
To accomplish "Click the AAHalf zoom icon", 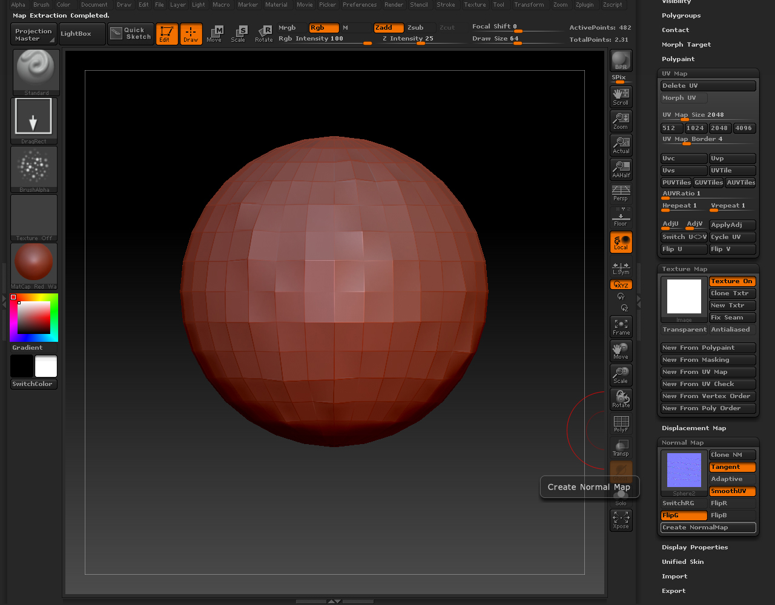I will click(x=621, y=169).
